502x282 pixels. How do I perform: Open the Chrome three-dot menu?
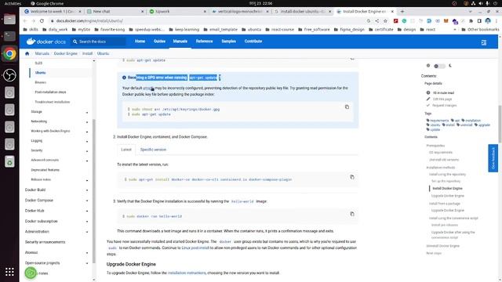point(497,21)
